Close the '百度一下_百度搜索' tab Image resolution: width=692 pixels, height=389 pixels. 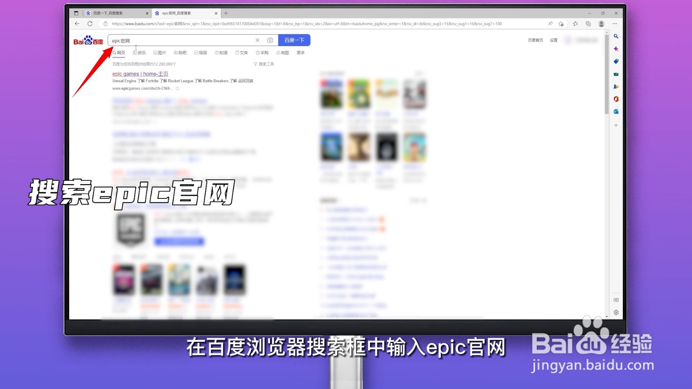(147, 13)
